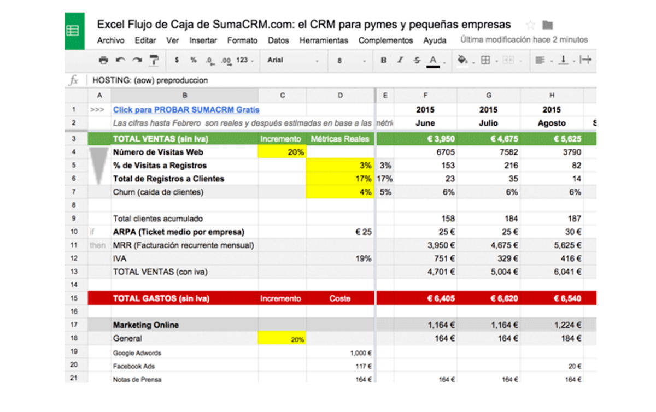Open the text wrapping option
This screenshot has height=412, width=656.
586,60
